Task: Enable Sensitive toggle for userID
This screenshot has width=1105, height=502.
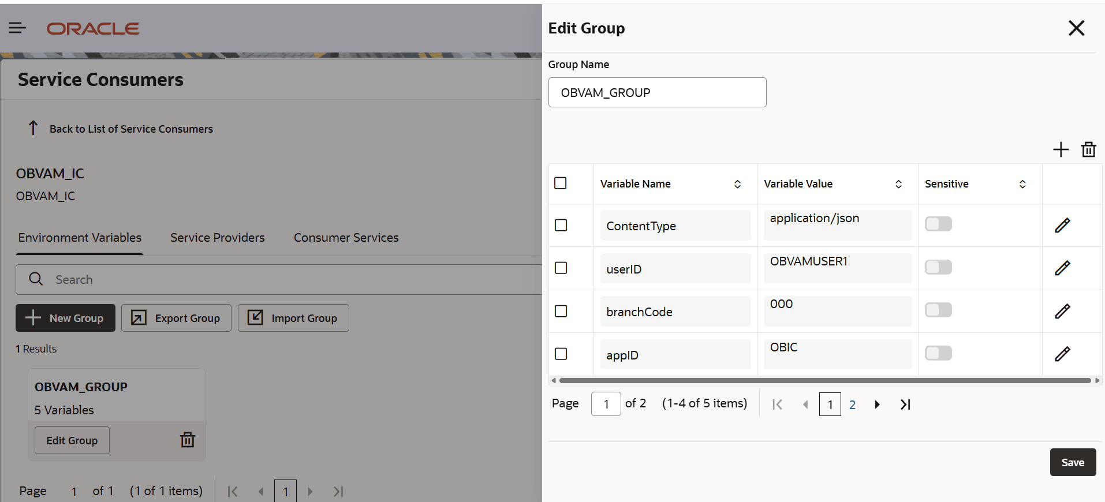Action: coord(938,267)
